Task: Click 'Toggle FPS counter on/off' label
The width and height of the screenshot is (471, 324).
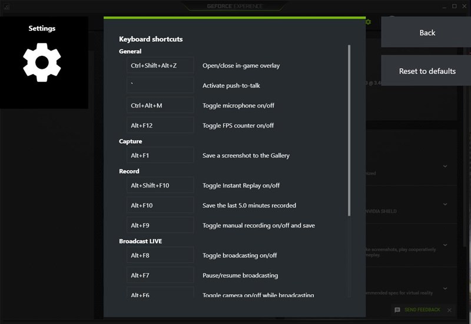Action: point(238,126)
